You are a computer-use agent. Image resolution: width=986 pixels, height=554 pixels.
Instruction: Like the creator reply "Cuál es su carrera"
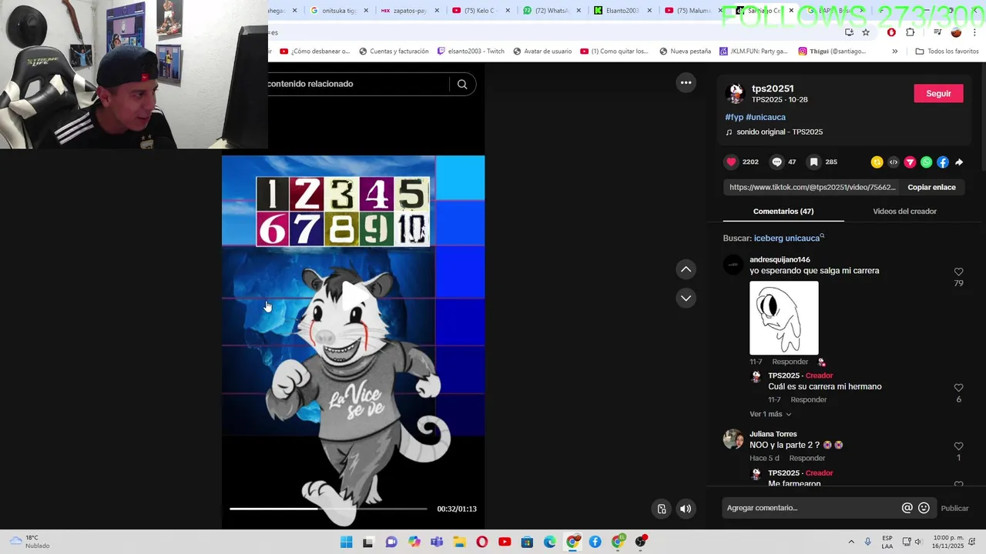(x=959, y=388)
